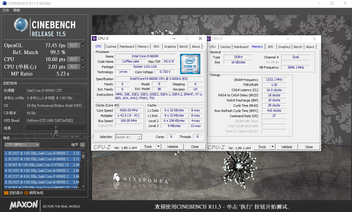Open Bench tab in the CPU-tab CPU-Z window
The width and height of the screenshot is (352, 212).
click(x=184, y=47)
